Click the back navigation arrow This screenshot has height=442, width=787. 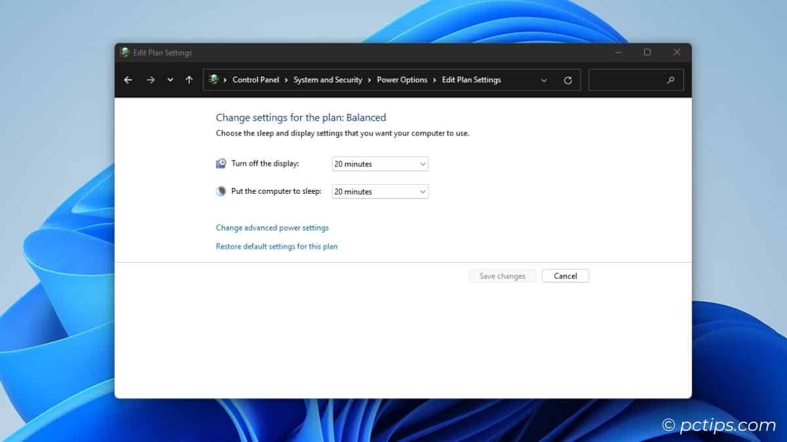[128, 79]
